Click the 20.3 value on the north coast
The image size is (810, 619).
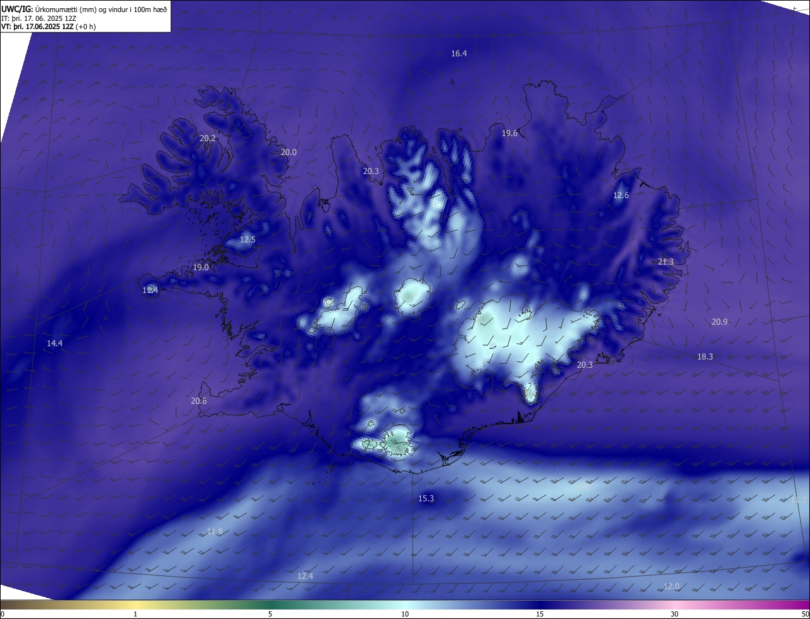(x=371, y=171)
